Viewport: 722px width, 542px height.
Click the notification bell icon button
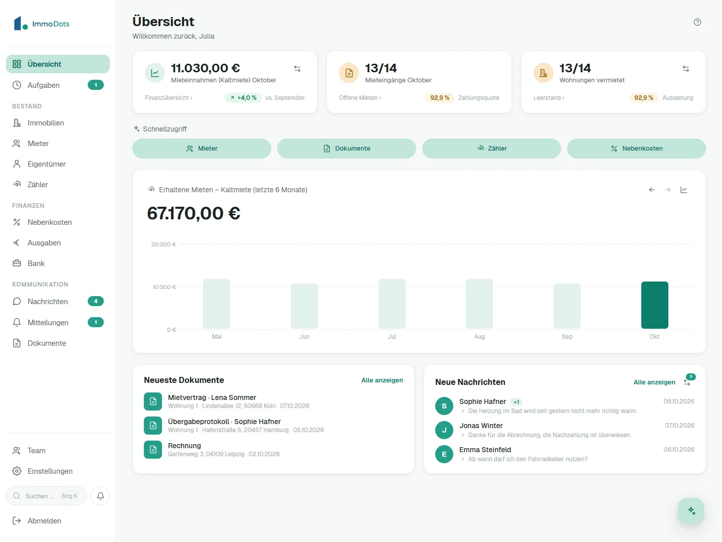[x=100, y=496]
